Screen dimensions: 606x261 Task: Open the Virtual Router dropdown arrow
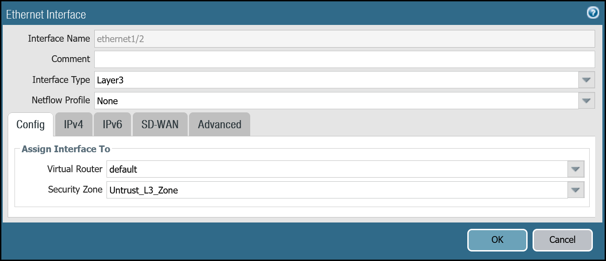tap(576, 169)
